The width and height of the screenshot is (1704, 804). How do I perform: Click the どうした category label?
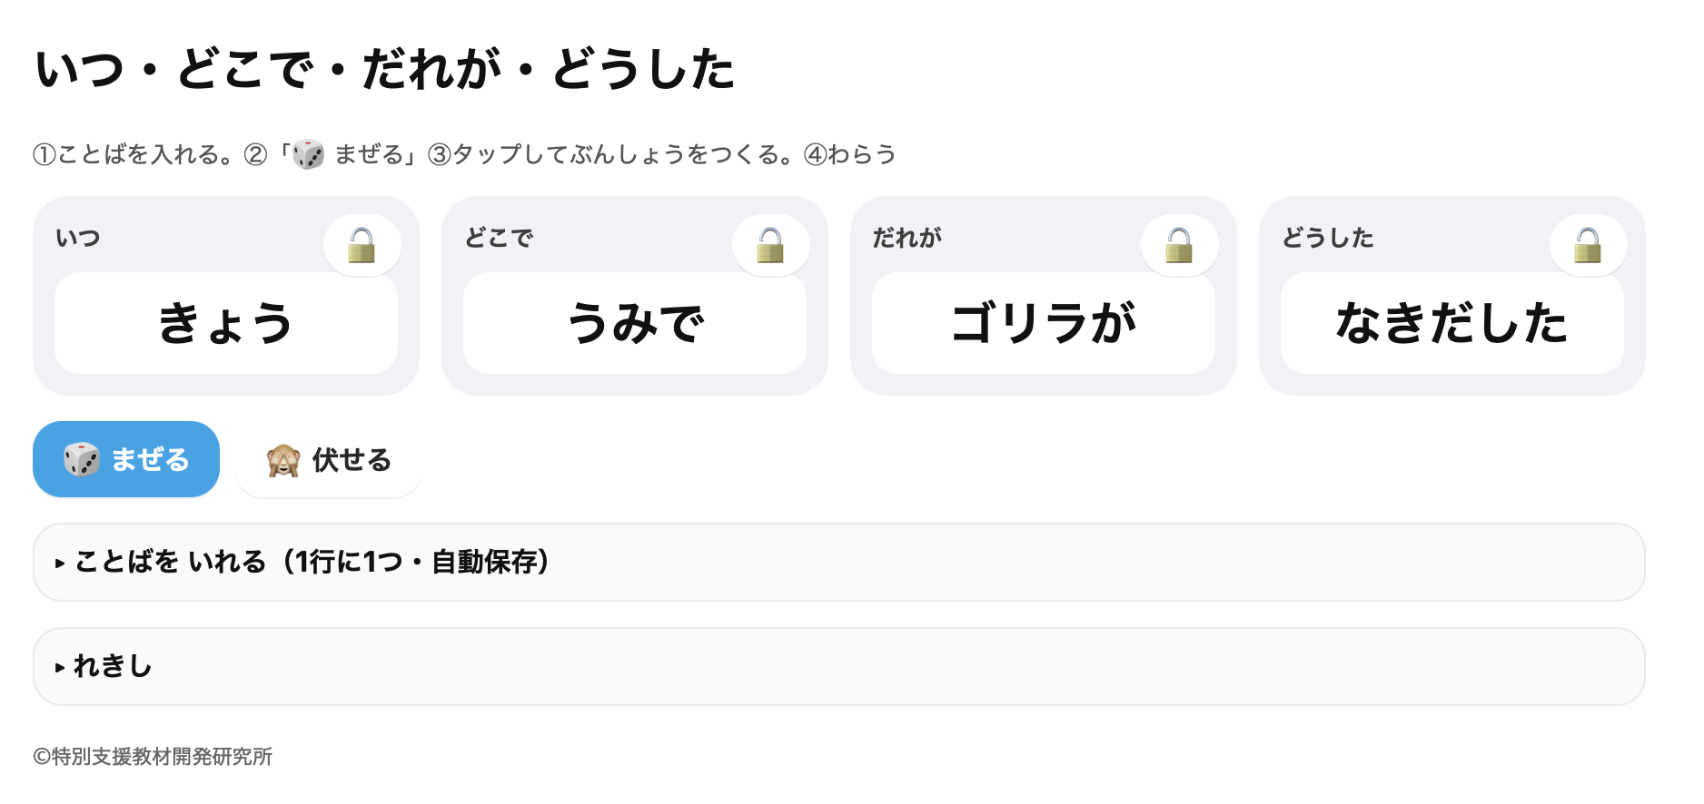pyautogui.click(x=1327, y=238)
